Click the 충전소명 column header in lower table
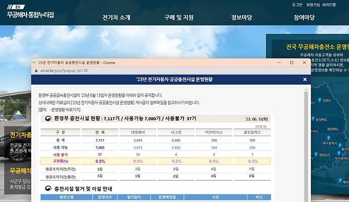 pyautogui.click(x=66, y=197)
